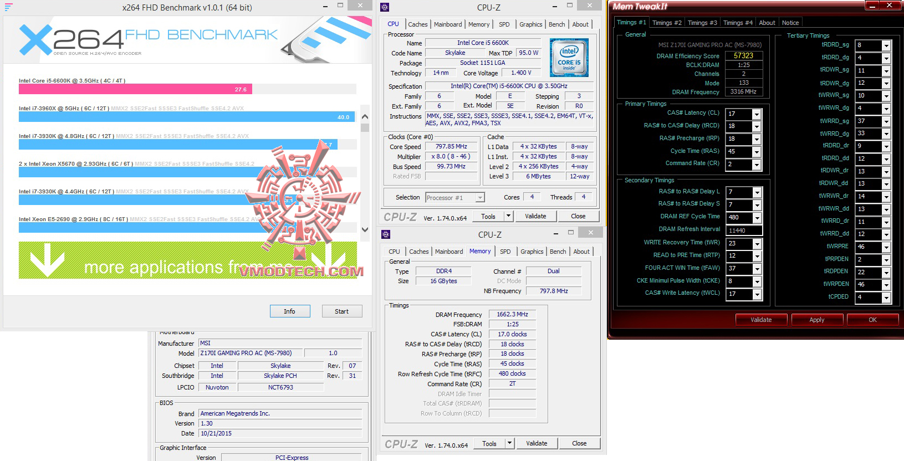
Task: Expand RAS# to RAS# Delay L dropdown
Action: click(x=757, y=192)
